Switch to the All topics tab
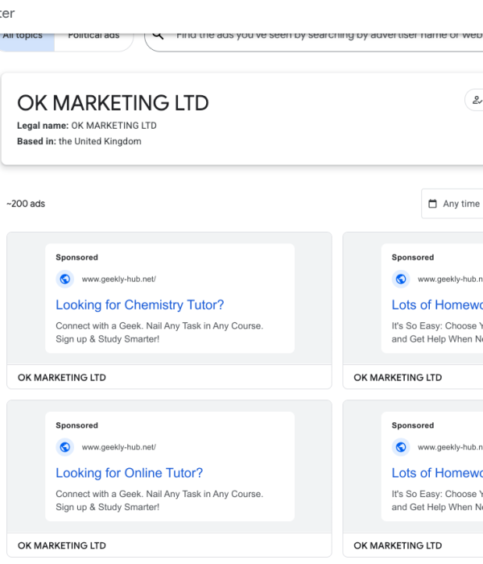 click(24, 36)
